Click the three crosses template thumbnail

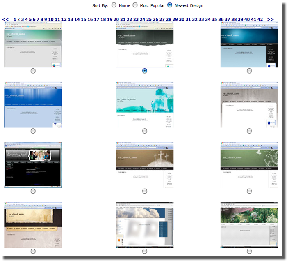[x=145, y=165]
